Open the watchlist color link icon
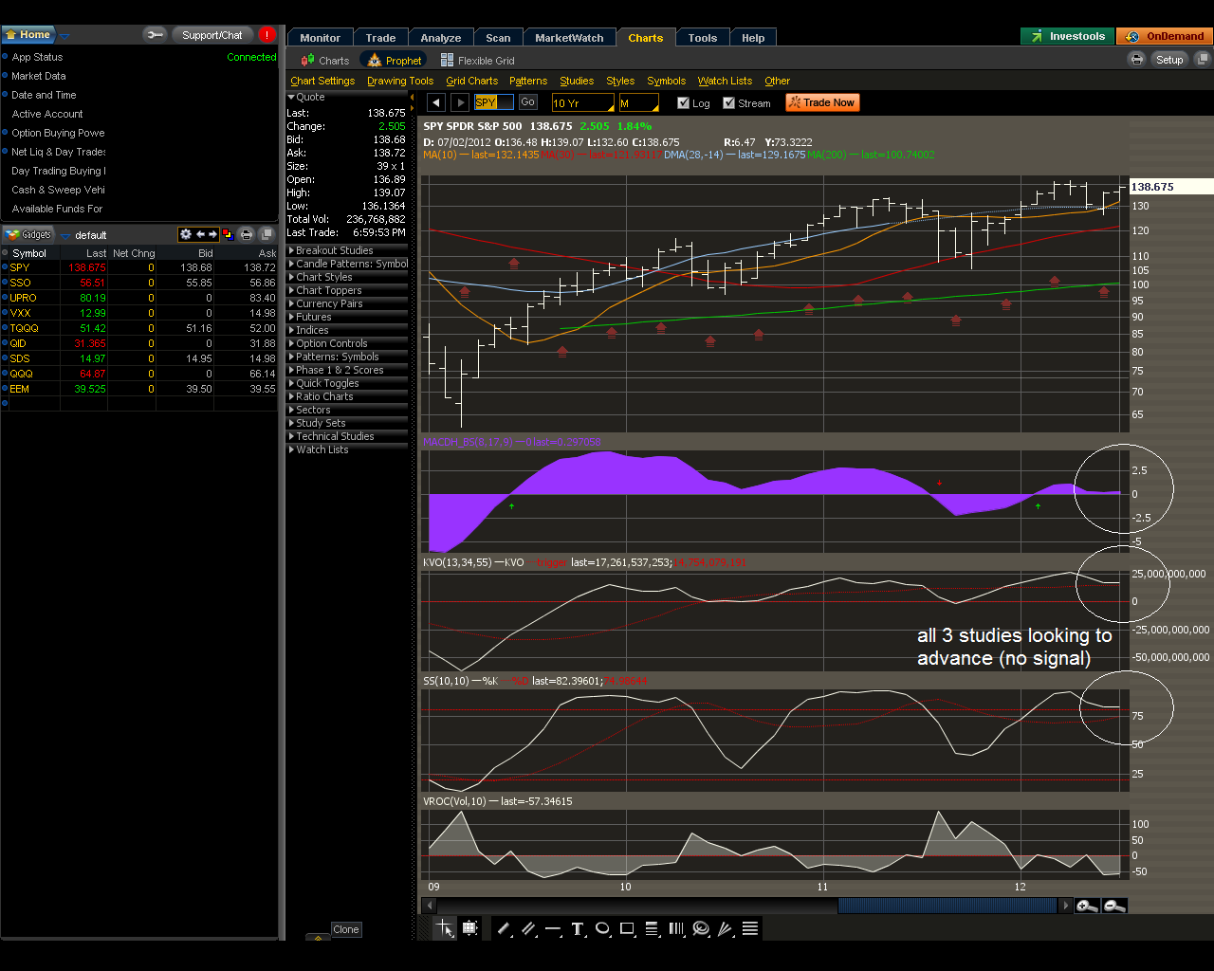The height and width of the screenshot is (971, 1214). pyautogui.click(x=228, y=234)
